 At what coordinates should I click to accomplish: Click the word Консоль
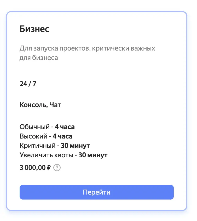(33, 105)
